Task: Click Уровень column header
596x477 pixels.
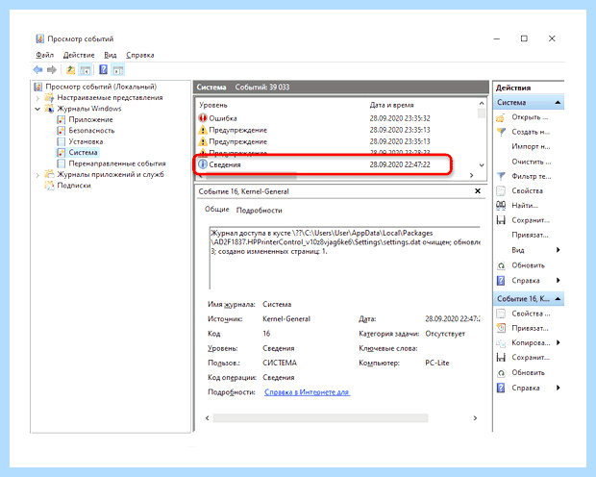Action: pos(213,105)
